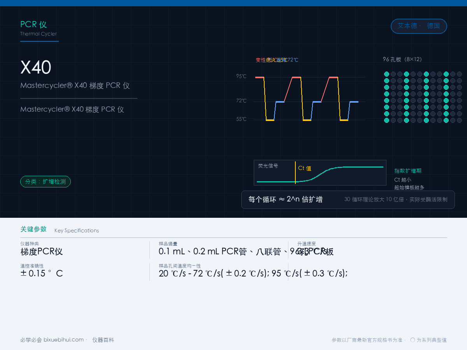Click the 荧光信号 chart label
The image size is (467, 350).
(x=268, y=166)
